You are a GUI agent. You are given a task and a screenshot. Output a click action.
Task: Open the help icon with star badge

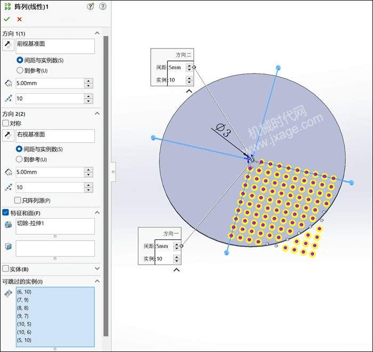[91, 6]
